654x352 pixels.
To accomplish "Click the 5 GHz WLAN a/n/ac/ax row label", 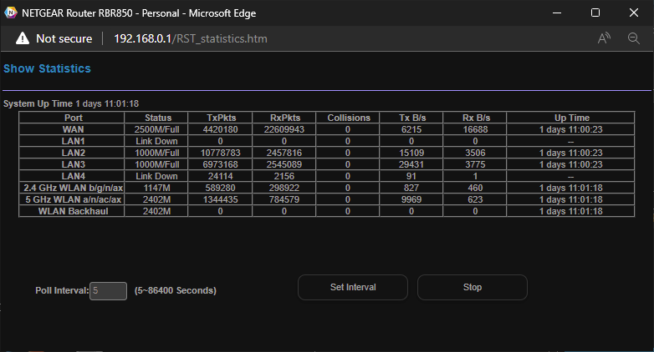I will pos(74,199).
